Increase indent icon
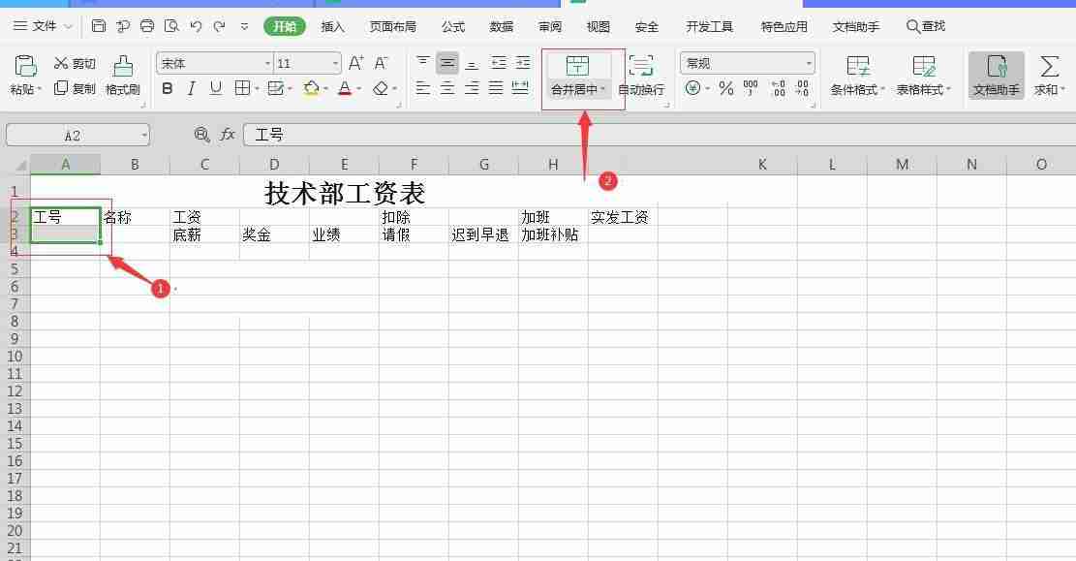Image resolution: width=1076 pixels, height=561 pixels. point(523,63)
